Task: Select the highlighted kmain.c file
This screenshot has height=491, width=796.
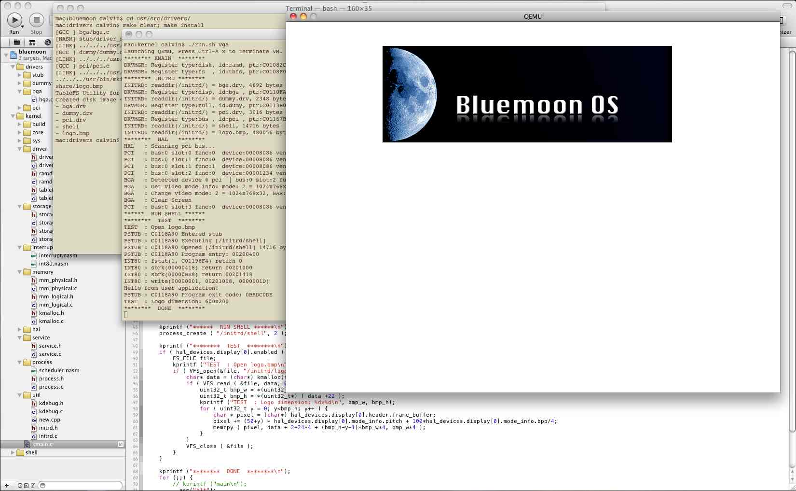Action: pos(63,444)
